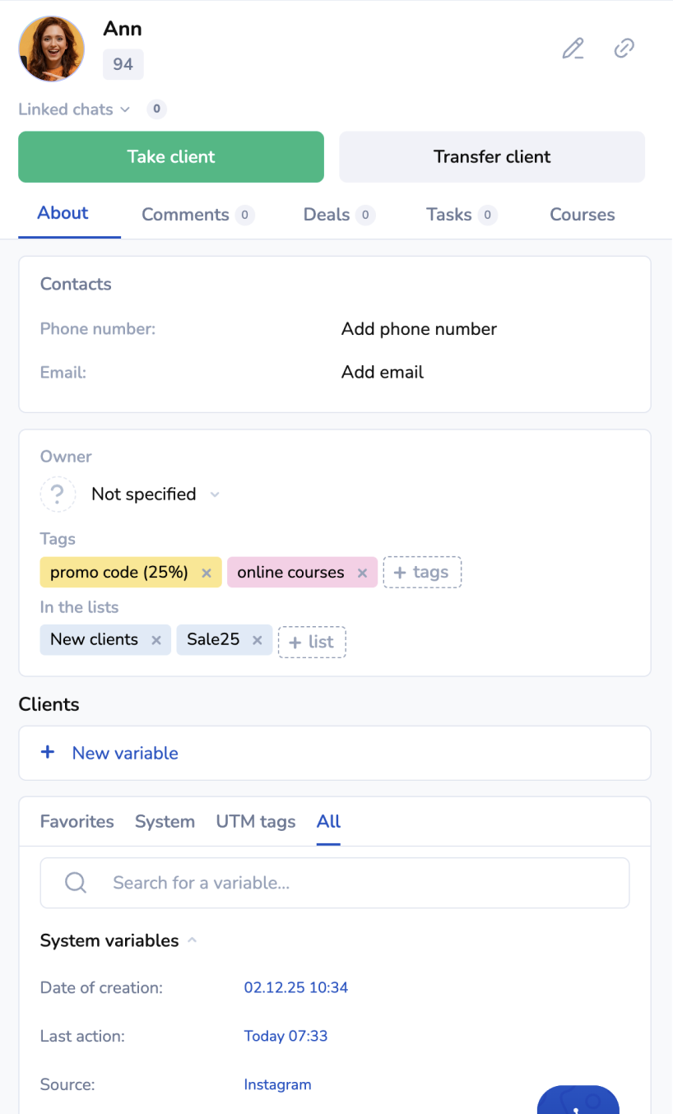The height and width of the screenshot is (1114, 673).
Task: Remove Ann from New clients list
Action: point(156,640)
